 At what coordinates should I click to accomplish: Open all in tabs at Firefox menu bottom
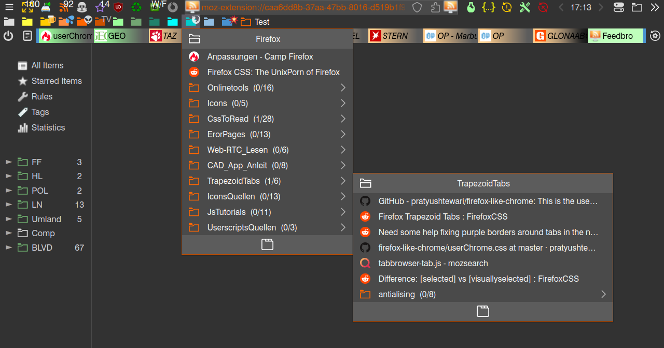point(267,244)
